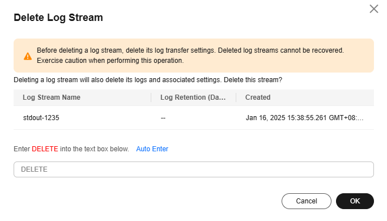
Task: Click the retention value showing two dashes
Action: (x=163, y=118)
